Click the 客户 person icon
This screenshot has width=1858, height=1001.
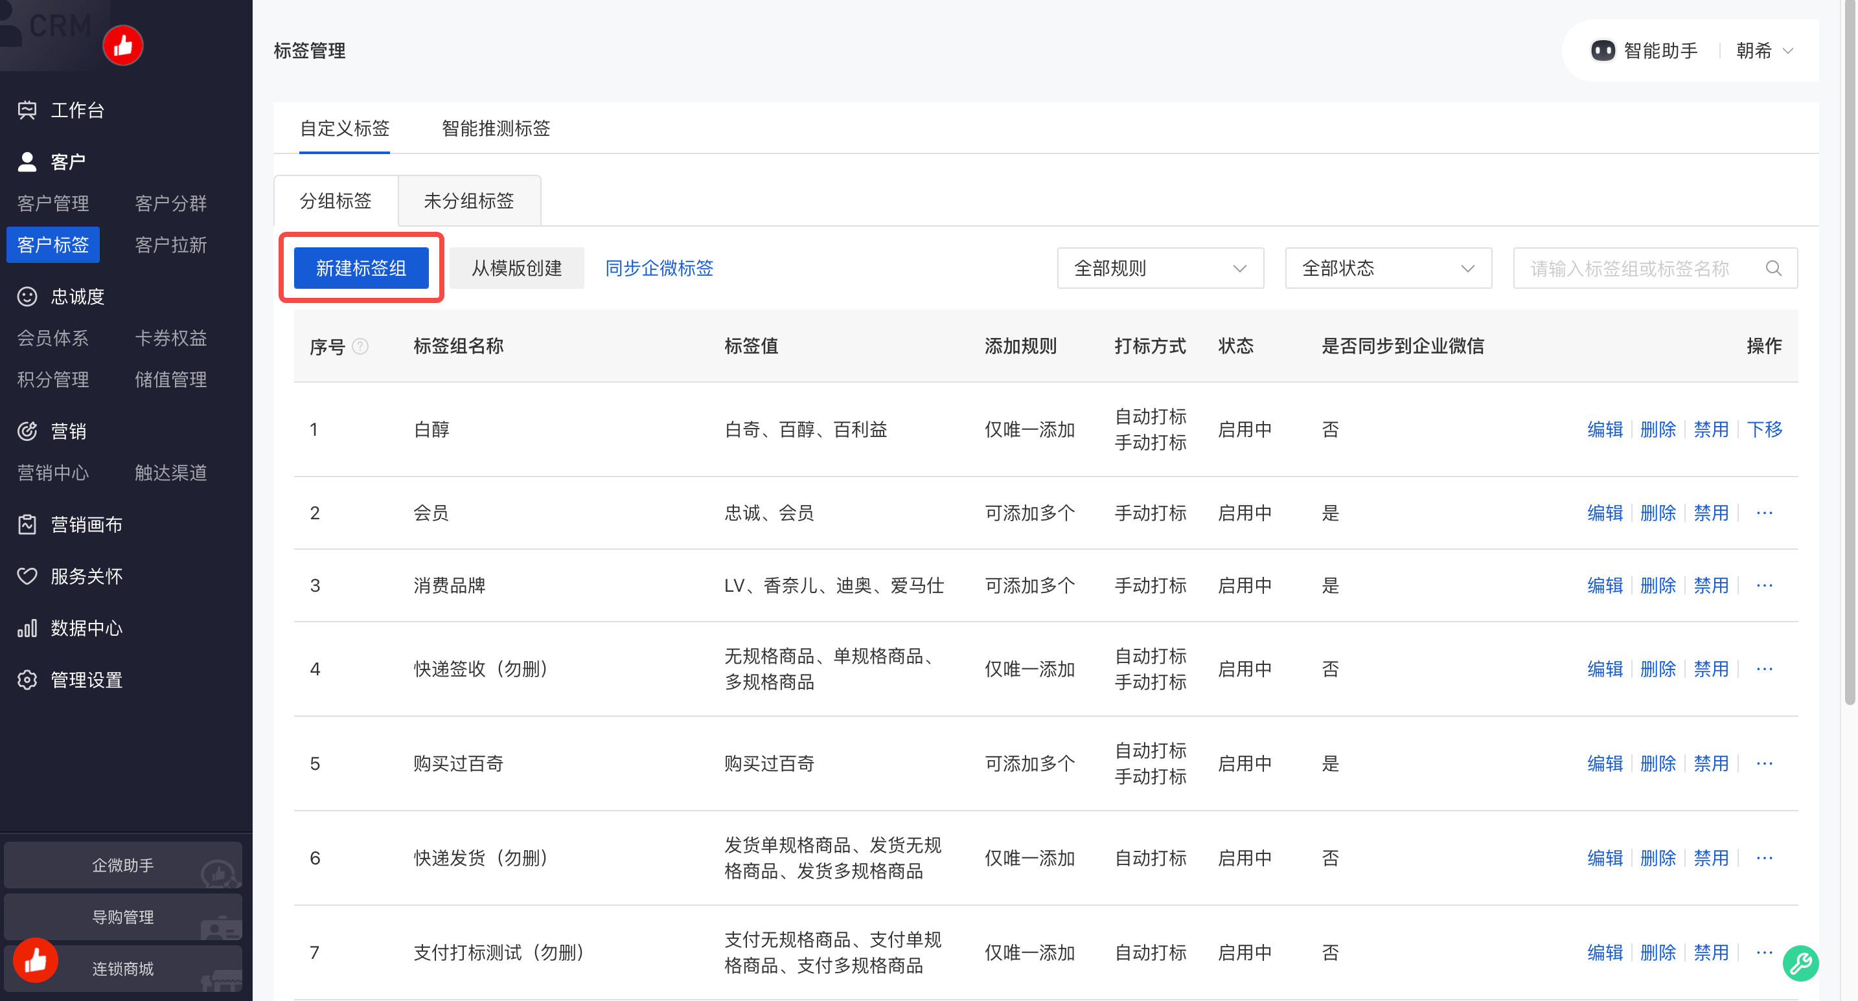coord(27,161)
